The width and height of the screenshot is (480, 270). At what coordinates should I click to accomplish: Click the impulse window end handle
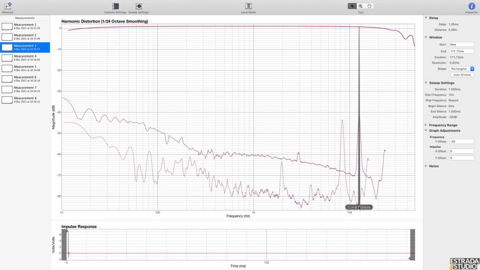point(410,259)
